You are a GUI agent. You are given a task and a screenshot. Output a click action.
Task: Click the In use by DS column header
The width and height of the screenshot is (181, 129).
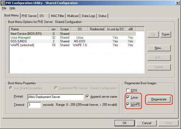coord(115,29)
